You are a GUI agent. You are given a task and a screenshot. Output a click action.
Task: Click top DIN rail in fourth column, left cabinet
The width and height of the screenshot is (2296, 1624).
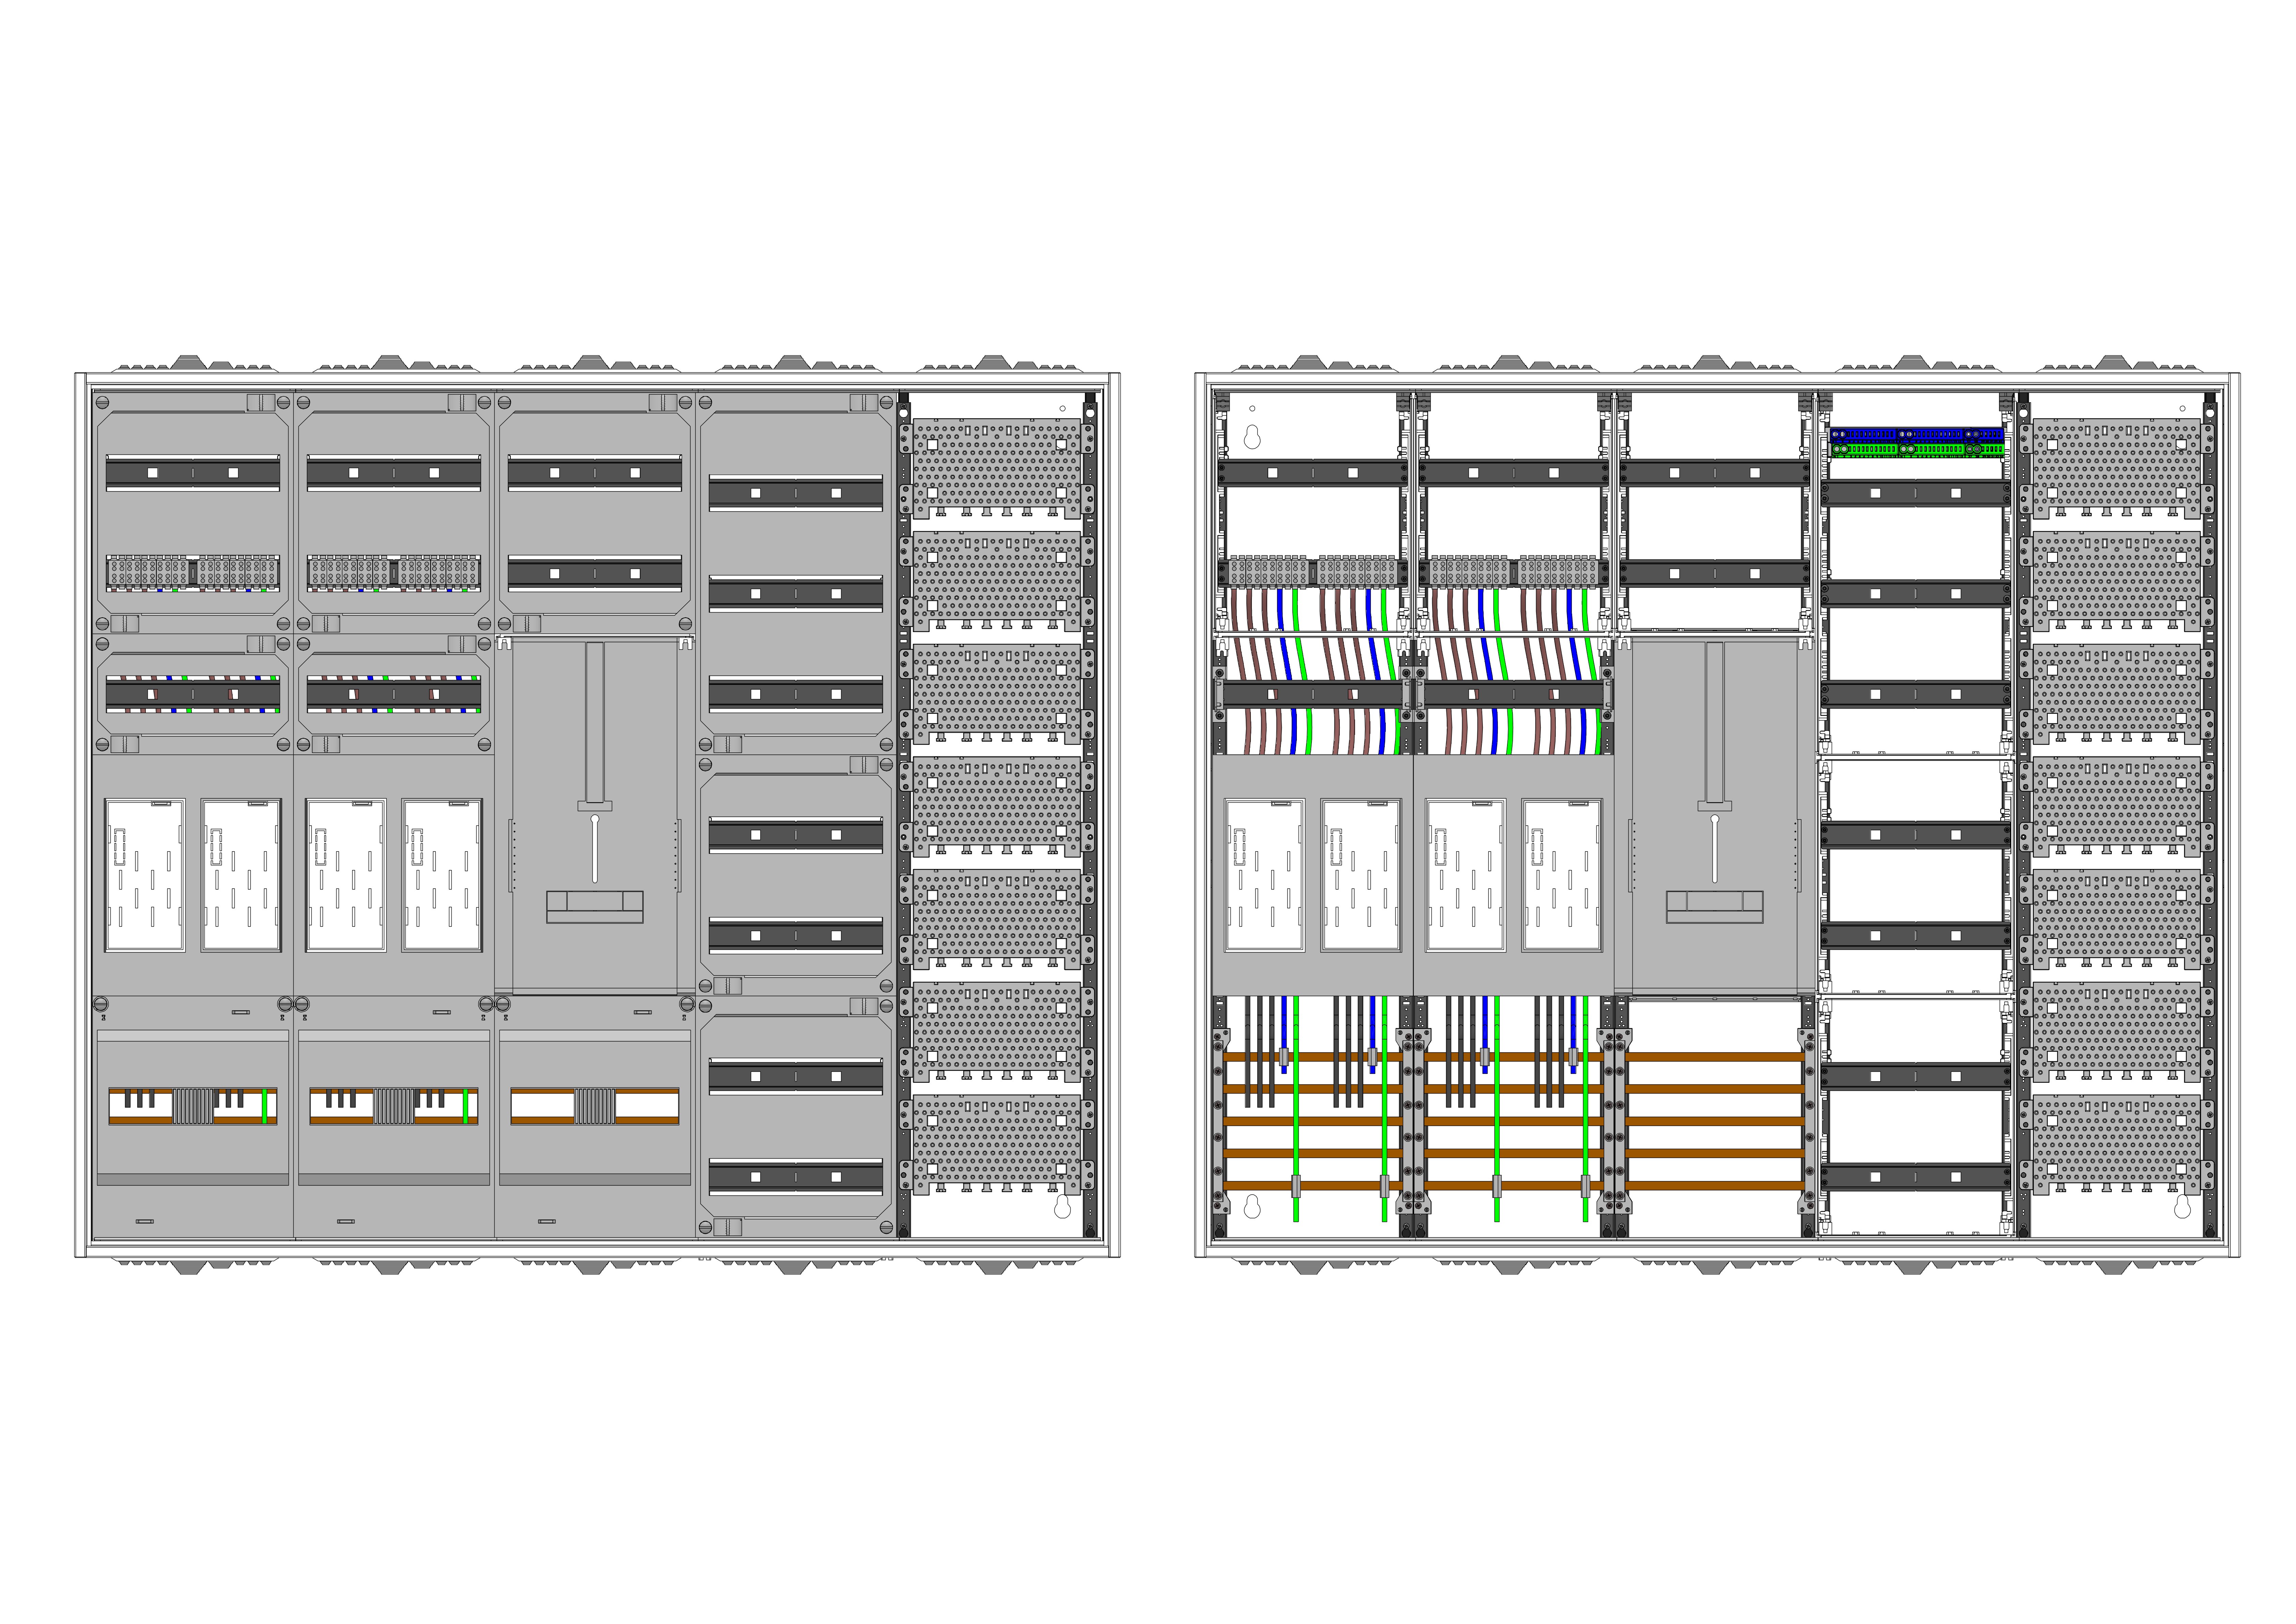[796, 493]
